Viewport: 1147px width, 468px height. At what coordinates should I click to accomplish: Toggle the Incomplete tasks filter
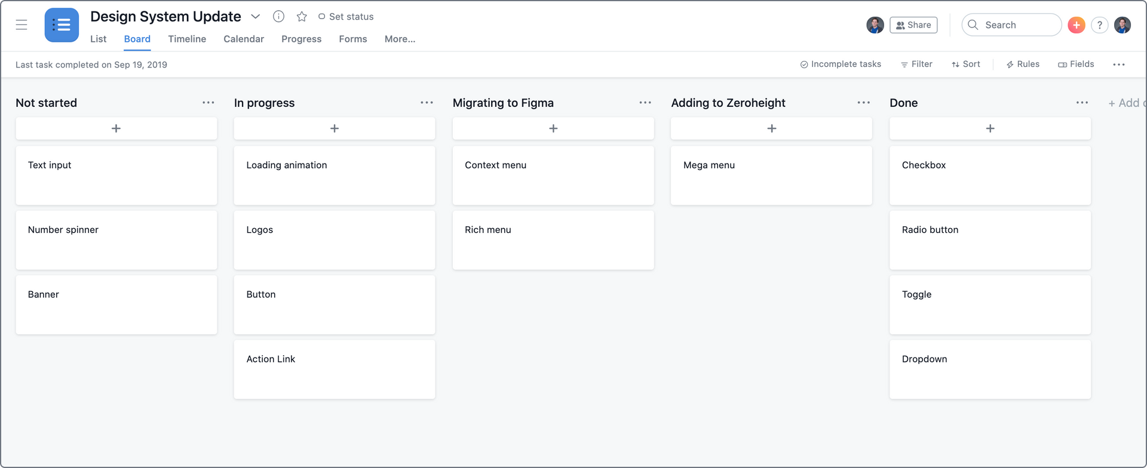pyautogui.click(x=841, y=64)
